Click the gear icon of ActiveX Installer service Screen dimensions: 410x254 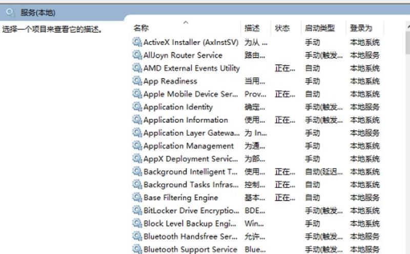[x=137, y=42]
